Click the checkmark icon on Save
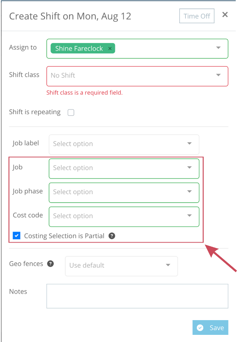The height and width of the screenshot is (342, 239). [x=200, y=328]
